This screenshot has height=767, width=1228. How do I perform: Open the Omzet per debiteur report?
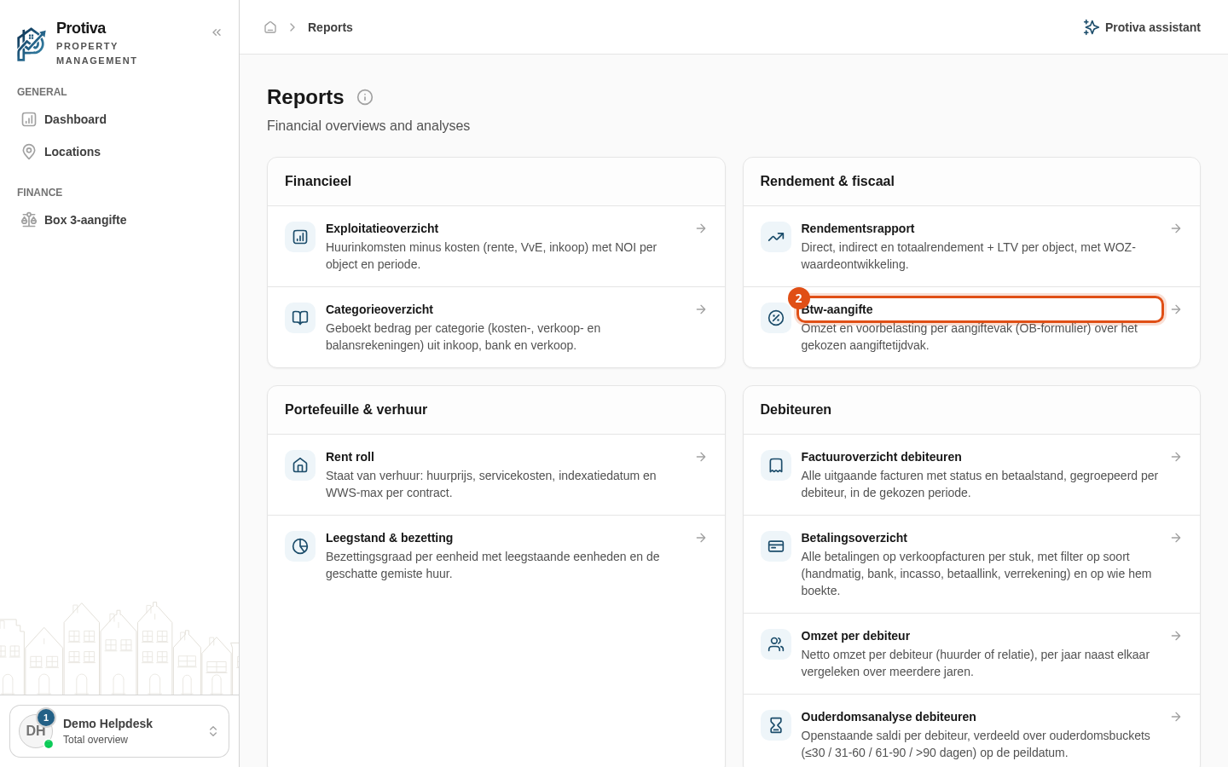pos(971,654)
